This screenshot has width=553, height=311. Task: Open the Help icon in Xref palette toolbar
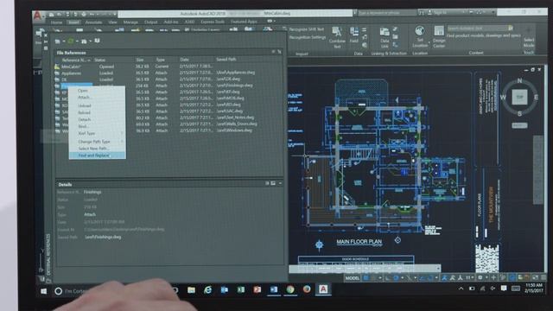coord(97,41)
